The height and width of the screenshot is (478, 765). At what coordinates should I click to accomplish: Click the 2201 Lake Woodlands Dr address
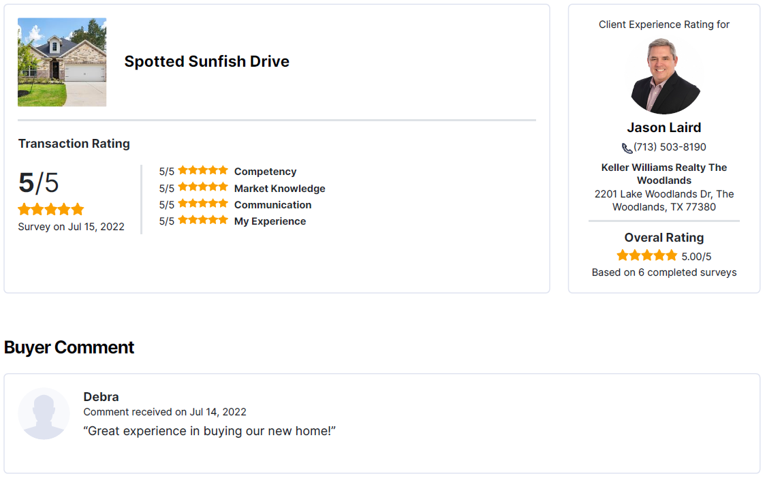point(664,200)
